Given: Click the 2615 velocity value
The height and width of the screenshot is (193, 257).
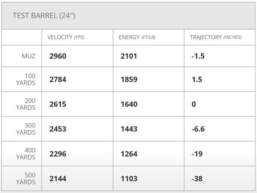Looking at the screenshot, I should click(58, 104).
